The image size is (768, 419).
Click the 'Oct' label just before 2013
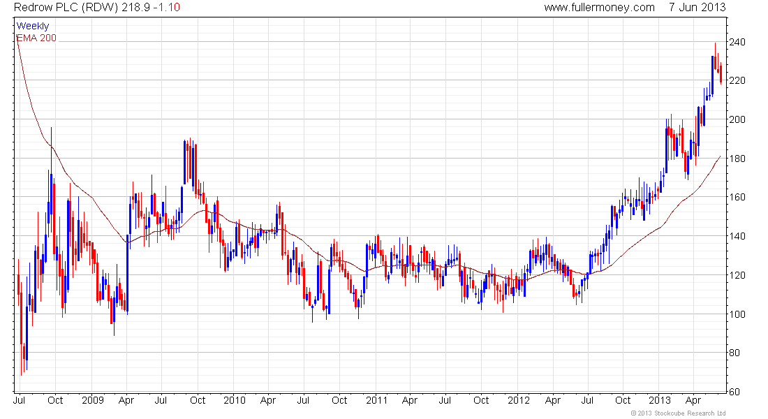click(623, 400)
